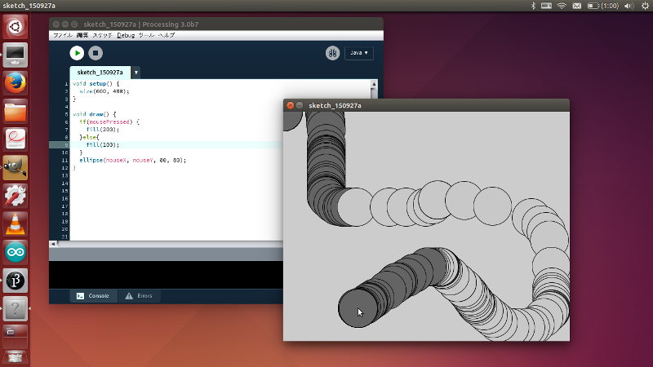Open the keyboard input indicator

[x=546, y=6]
